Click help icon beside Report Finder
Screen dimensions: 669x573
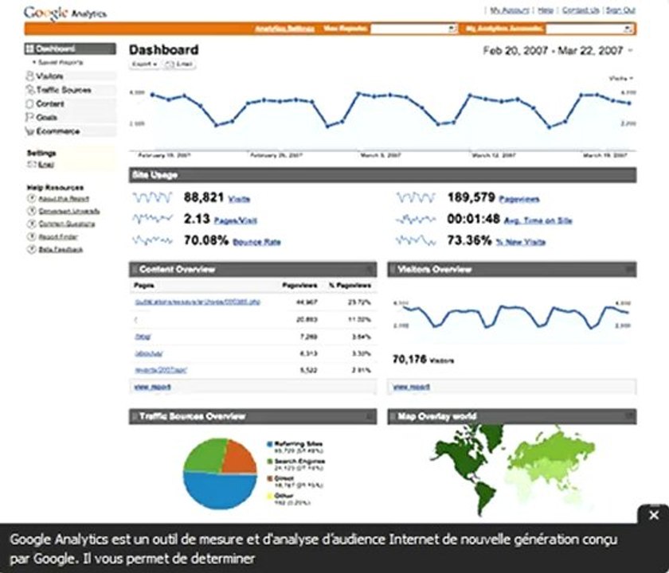tap(31, 236)
